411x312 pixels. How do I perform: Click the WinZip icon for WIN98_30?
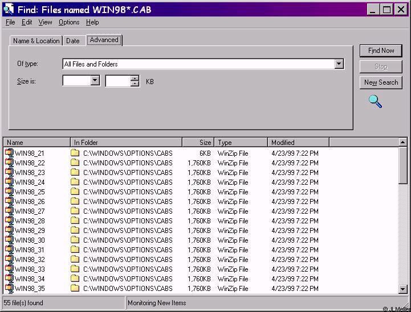[x=9, y=240]
